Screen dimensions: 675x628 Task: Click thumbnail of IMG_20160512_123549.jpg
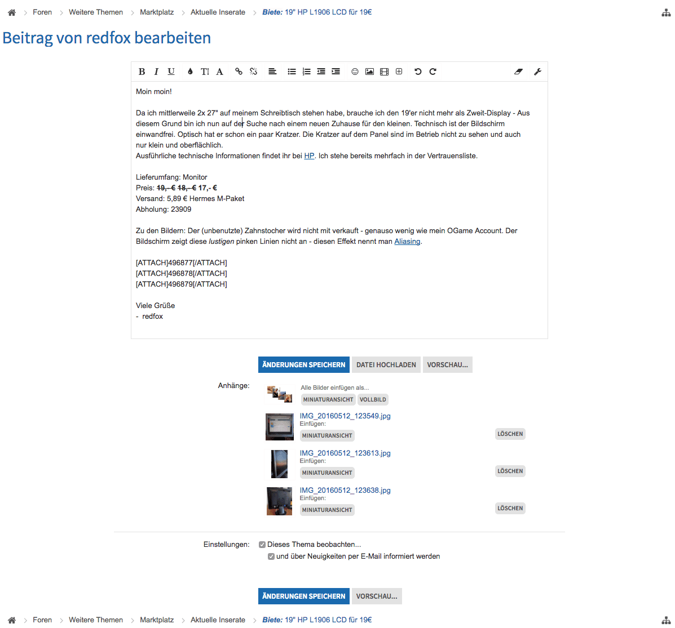click(x=279, y=427)
